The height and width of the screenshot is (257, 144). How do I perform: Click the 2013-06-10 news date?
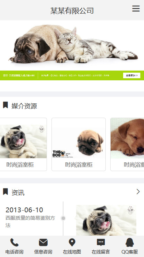point(24,210)
